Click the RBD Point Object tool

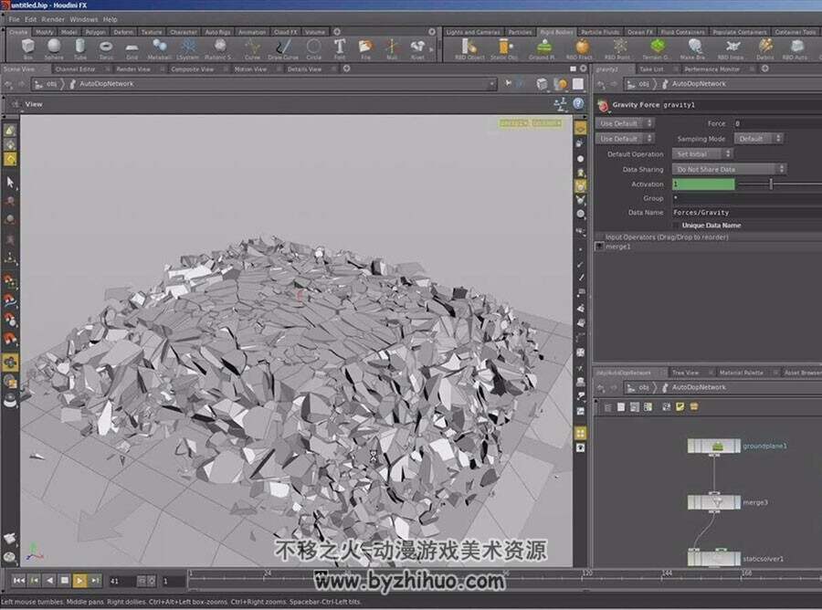coord(618,49)
